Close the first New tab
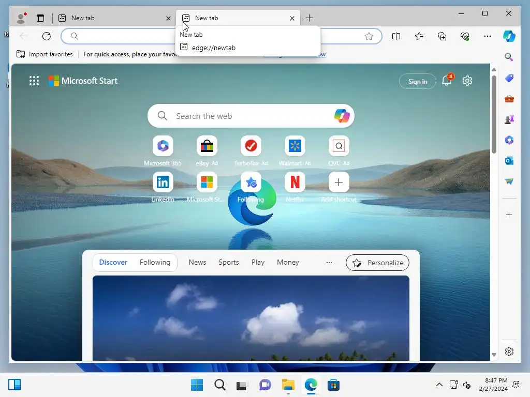The height and width of the screenshot is (397, 530). tap(168, 18)
